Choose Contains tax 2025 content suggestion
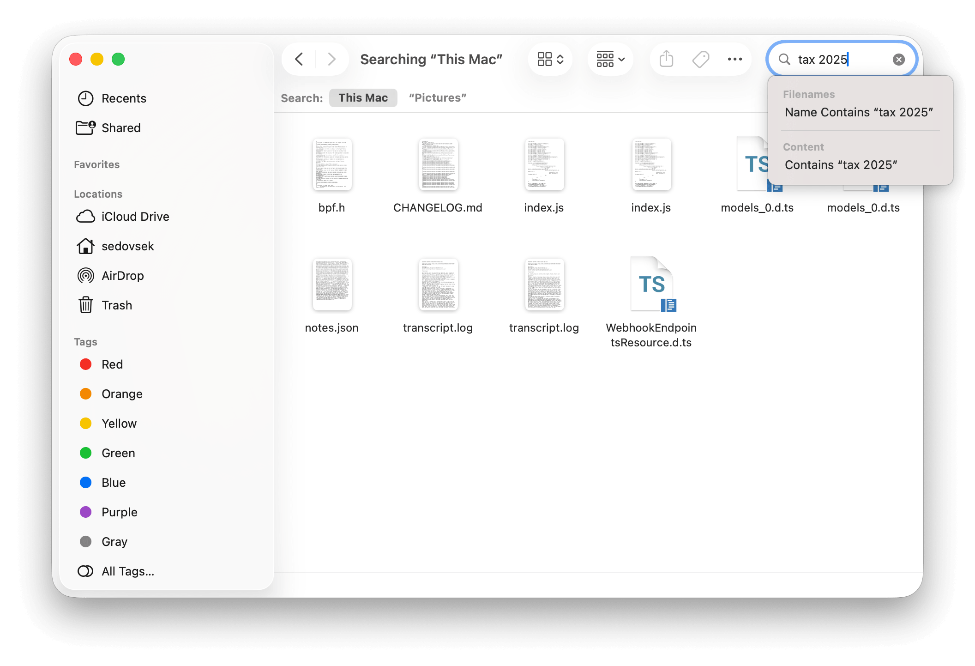The height and width of the screenshot is (666, 975). point(841,164)
